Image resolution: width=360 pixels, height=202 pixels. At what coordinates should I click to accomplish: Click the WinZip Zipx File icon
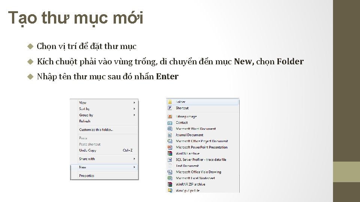point(170,190)
